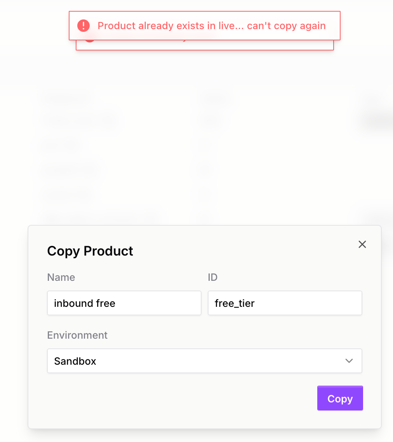Click the blank space right of the error toast text
Viewport: 393px width, 442px height.
coord(332,26)
